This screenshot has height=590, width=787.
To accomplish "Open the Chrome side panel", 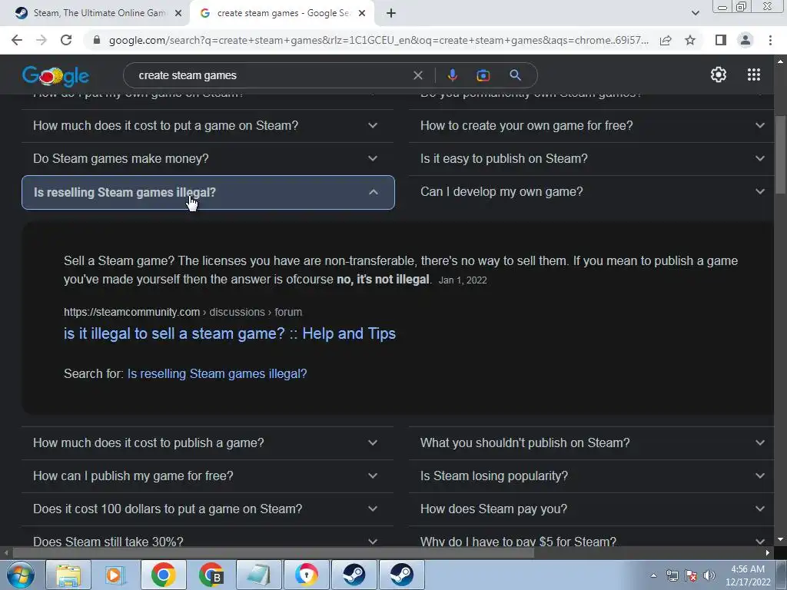I will (x=721, y=40).
